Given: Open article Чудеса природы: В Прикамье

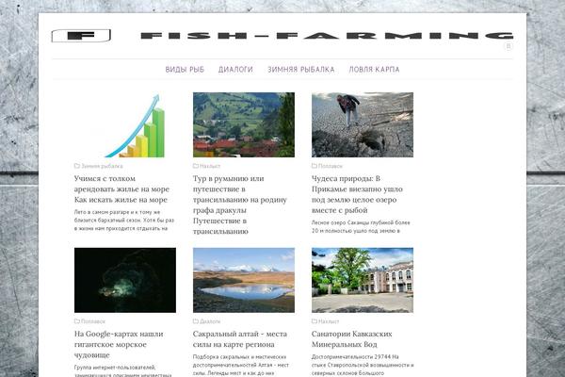Looking at the screenshot, I should point(357,194).
